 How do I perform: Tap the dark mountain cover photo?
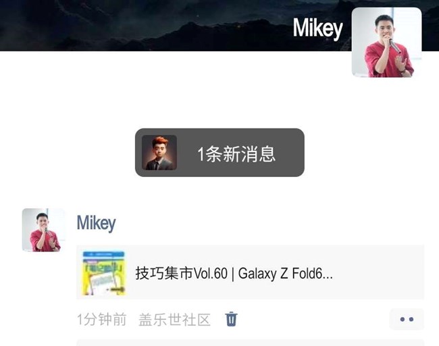146,25
